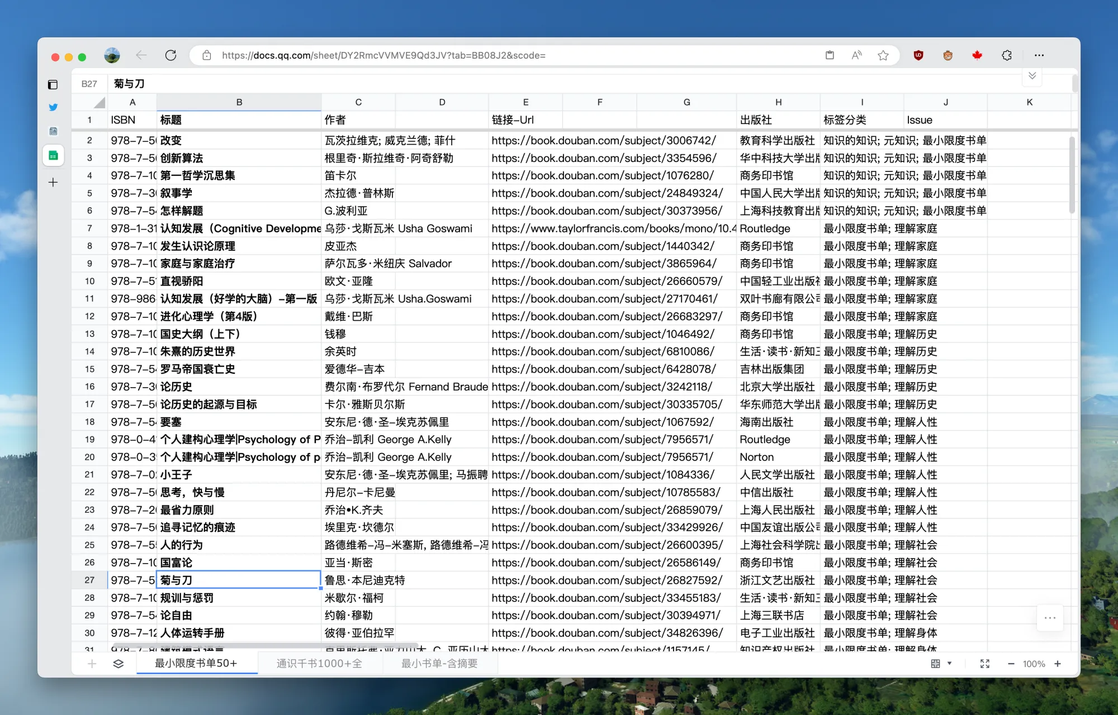
Task: Open the uBlock Origin extension icon
Action: 918,55
